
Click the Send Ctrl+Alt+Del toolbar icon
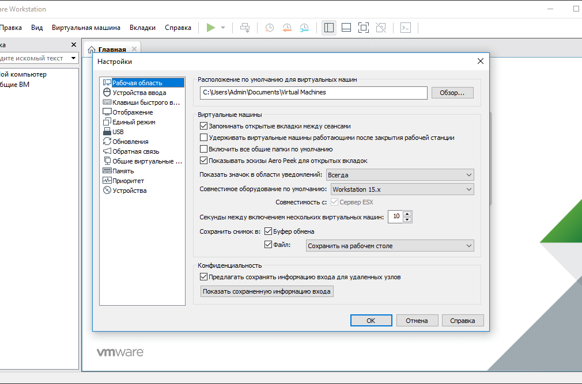coord(245,28)
